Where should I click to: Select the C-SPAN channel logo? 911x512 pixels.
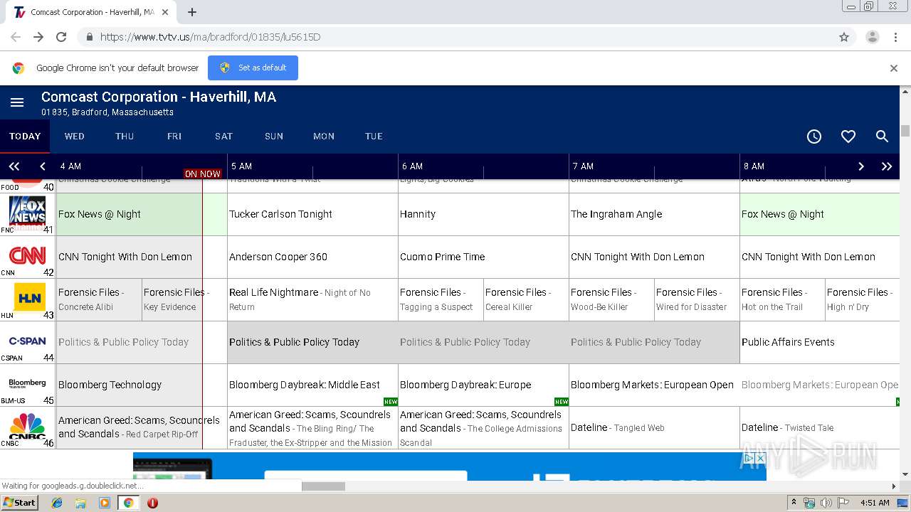point(28,341)
